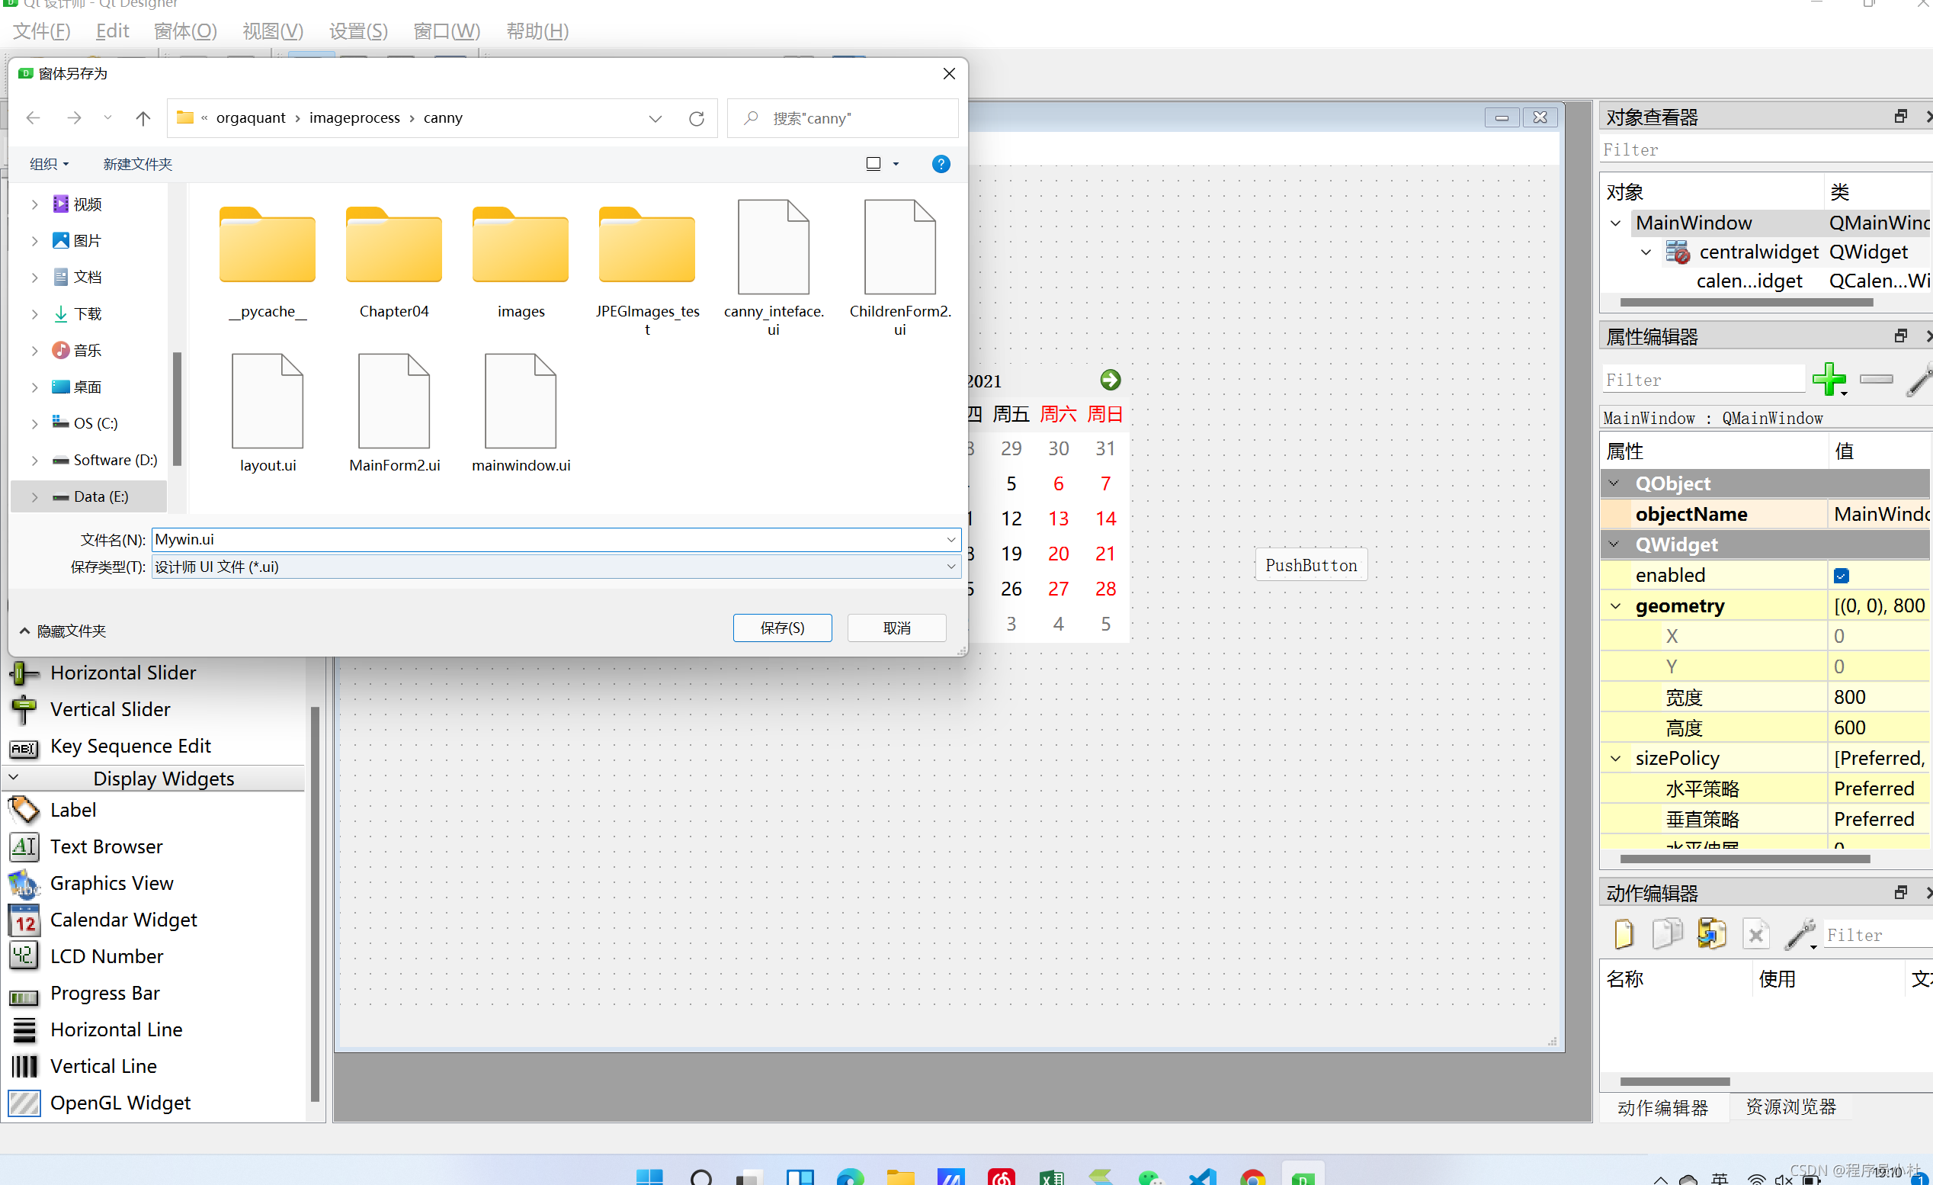Image resolution: width=1933 pixels, height=1185 pixels.
Task: Click the blue help question-mark icon
Action: click(x=941, y=164)
